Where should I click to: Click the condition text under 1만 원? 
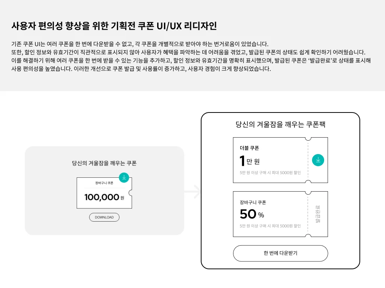click(270, 173)
